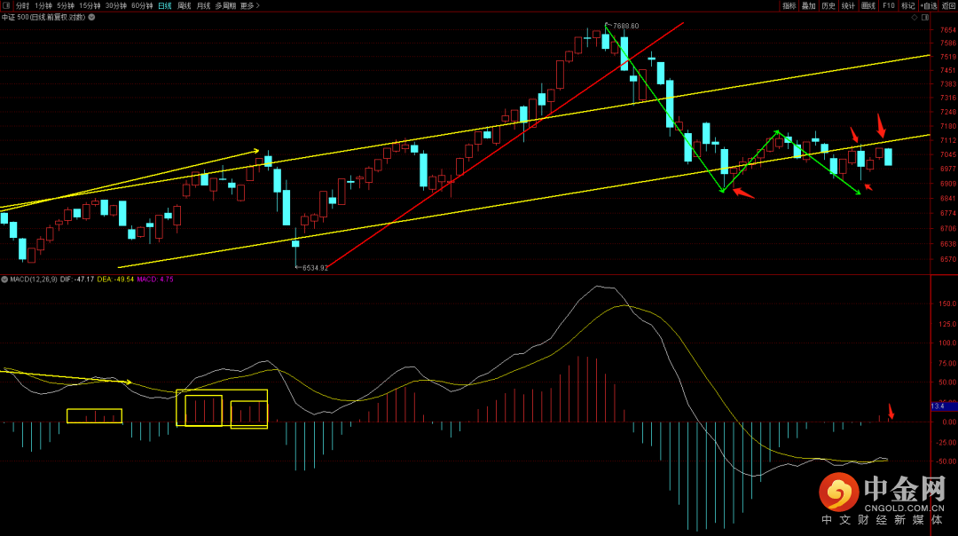The image size is (958, 536).
Task: Switch to the 日线 daily period
Action: click(x=165, y=5)
